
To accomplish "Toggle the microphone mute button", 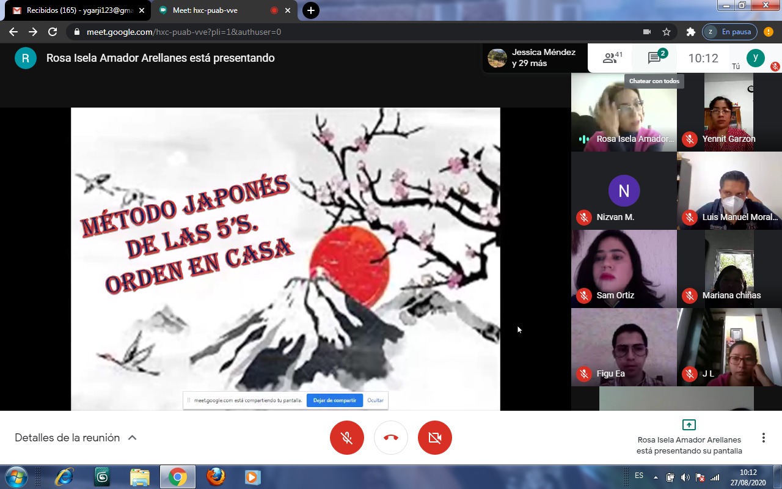I will [x=347, y=438].
